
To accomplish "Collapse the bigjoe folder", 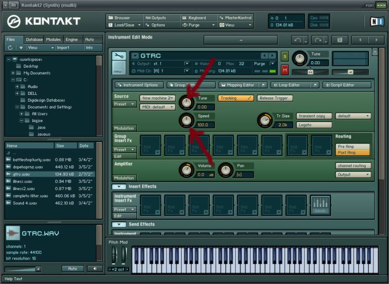I will click(x=21, y=121).
